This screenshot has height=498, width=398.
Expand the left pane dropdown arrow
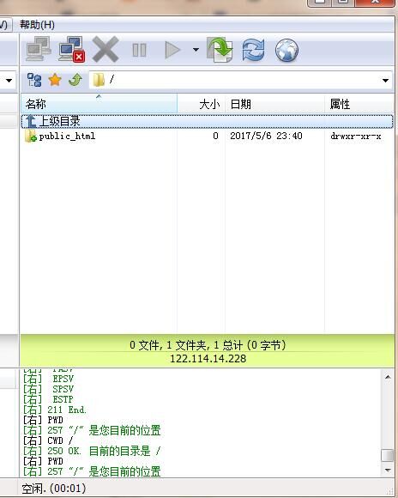point(9,81)
